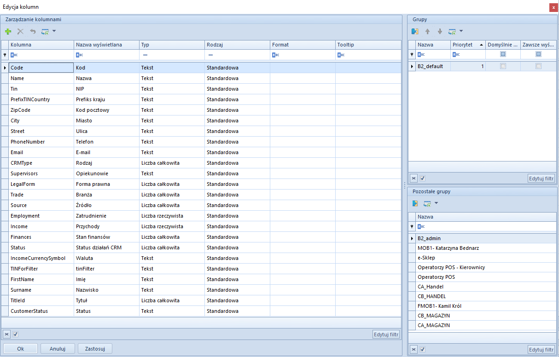Select MOB1- Katarzyna Bednarz group

(x=482, y=248)
